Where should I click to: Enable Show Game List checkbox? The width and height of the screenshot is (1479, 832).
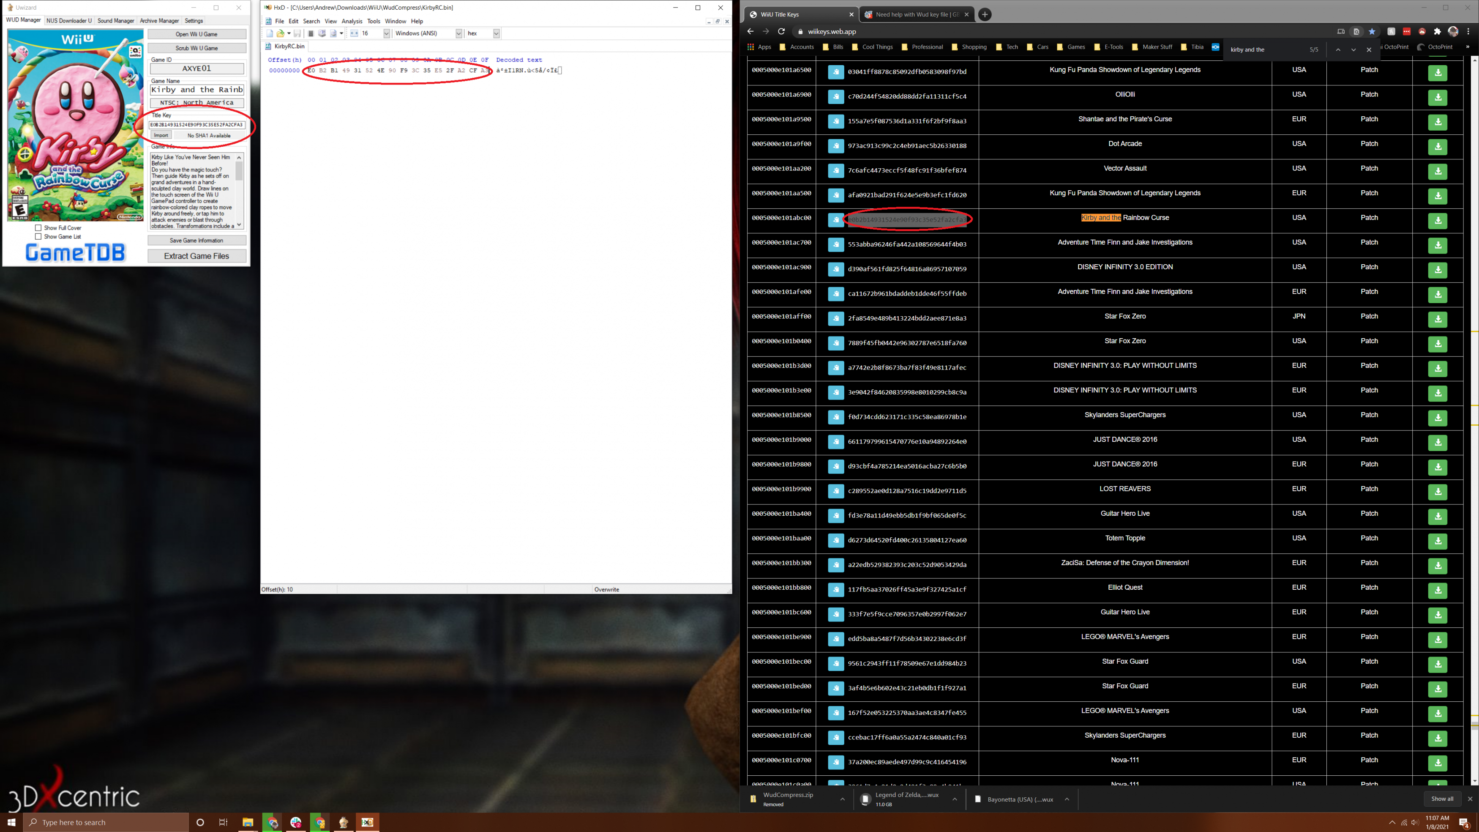coord(38,236)
